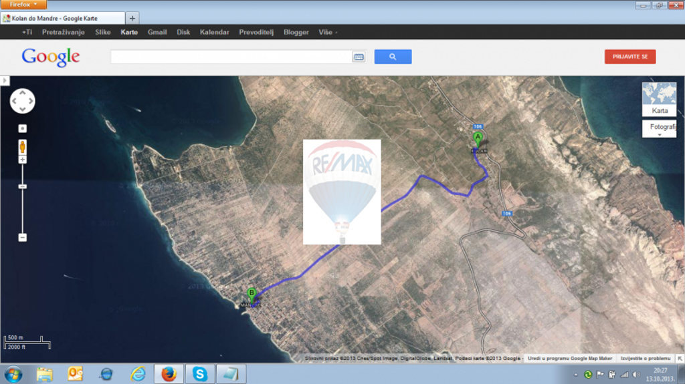685x384 pixels.
Task: Select the Street View pegman icon
Action: click(22, 147)
